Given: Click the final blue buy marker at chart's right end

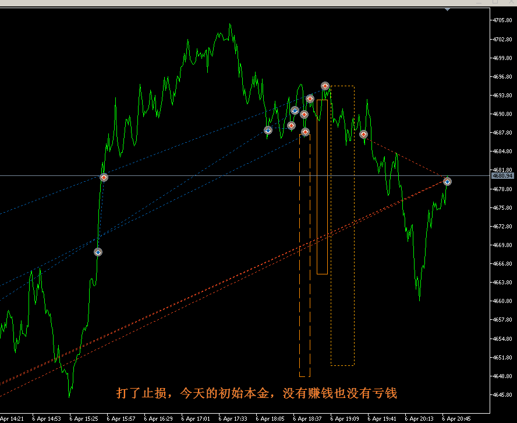Looking at the screenshot, I should 447,182.
